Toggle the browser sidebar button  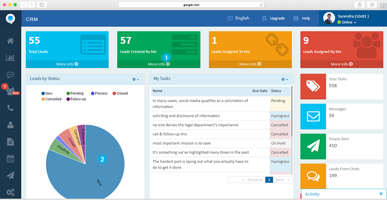[x=42, y=5]
